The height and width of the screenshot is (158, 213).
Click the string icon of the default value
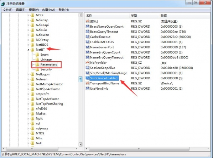click(x=88, y=21)
